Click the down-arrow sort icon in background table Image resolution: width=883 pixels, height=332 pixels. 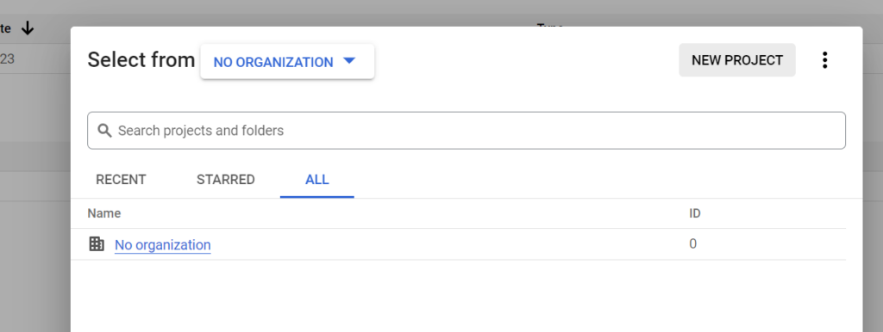click(27, 28)
